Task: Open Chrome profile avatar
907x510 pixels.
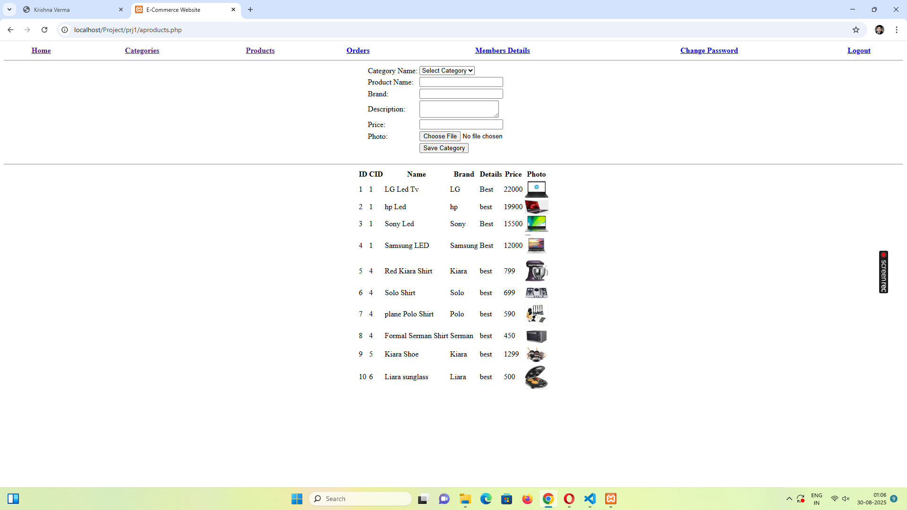Action: 880,30
